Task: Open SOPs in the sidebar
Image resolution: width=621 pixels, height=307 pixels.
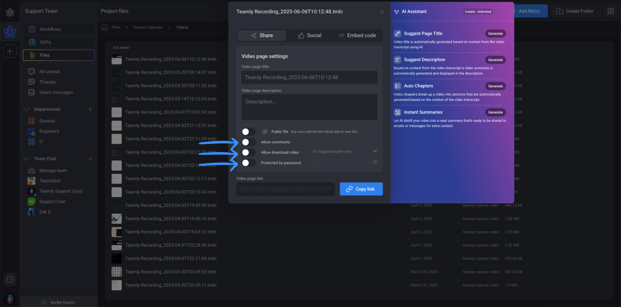Action: coord(58,42)
